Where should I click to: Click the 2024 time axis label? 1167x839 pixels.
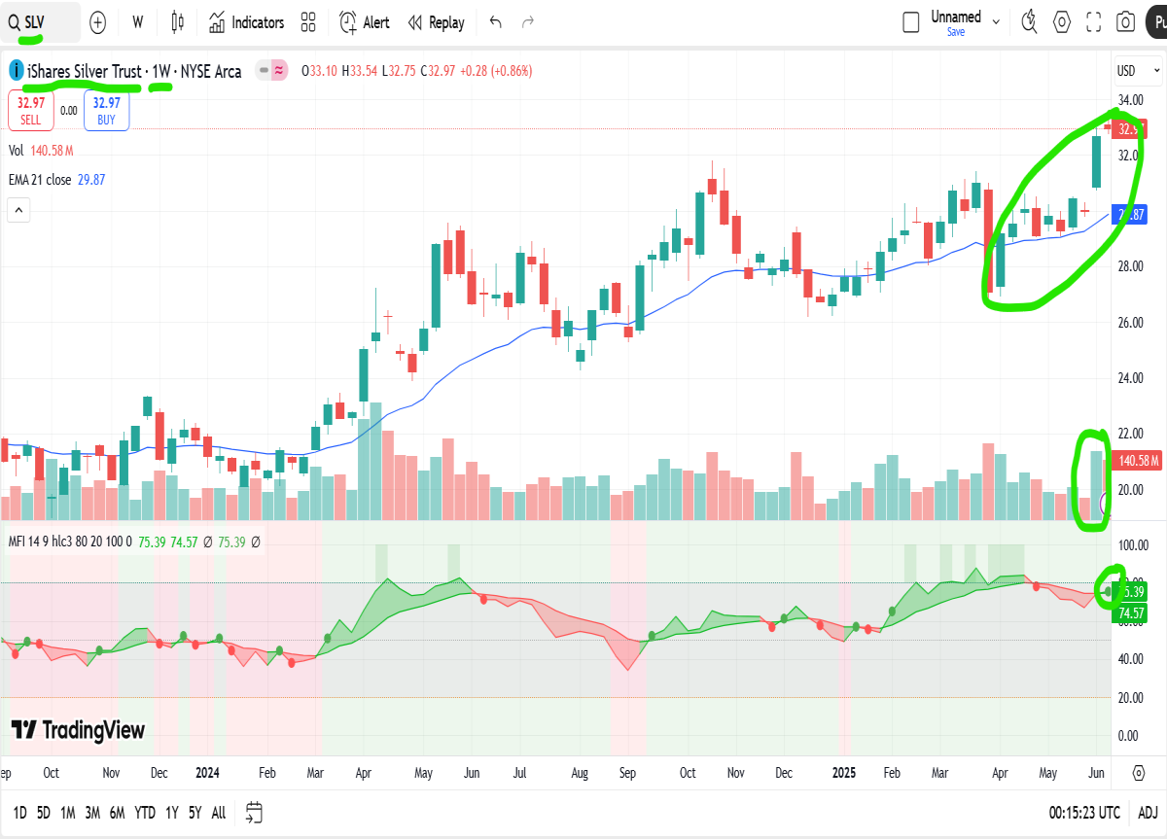(208, 773)
